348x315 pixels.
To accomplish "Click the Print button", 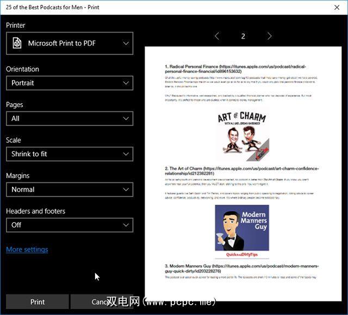I will [x=38, y=302].
